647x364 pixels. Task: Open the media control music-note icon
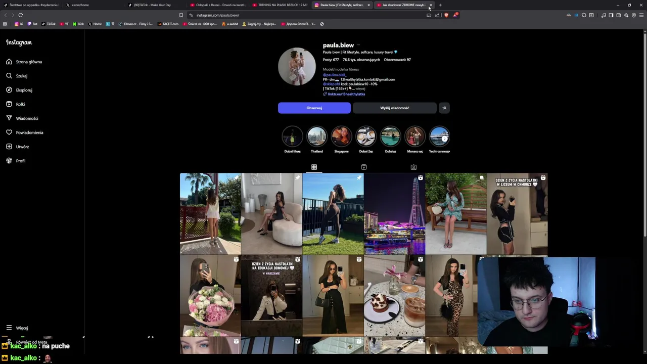pyautogui.click(x=603, y=15)
